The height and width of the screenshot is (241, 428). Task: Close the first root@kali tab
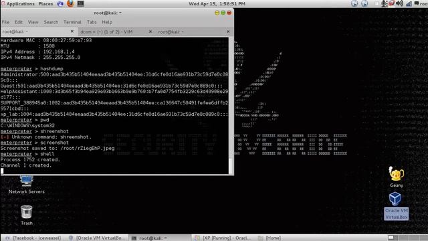[x=72, y=31]
